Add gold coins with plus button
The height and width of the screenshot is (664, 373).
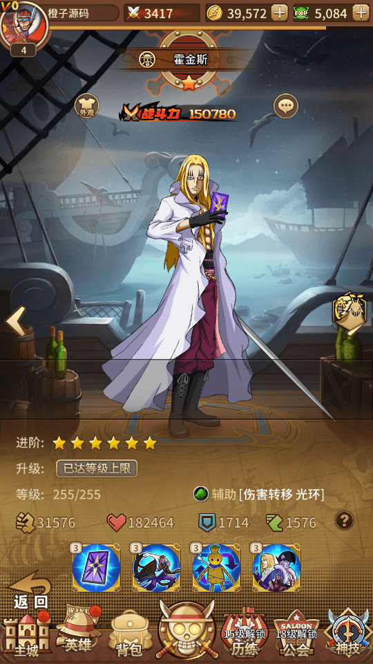coord(279,13)
